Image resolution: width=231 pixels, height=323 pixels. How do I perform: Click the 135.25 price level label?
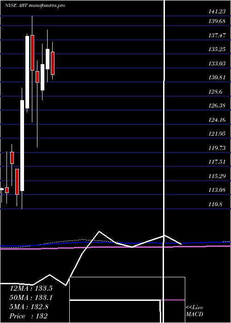pos(217,49)
